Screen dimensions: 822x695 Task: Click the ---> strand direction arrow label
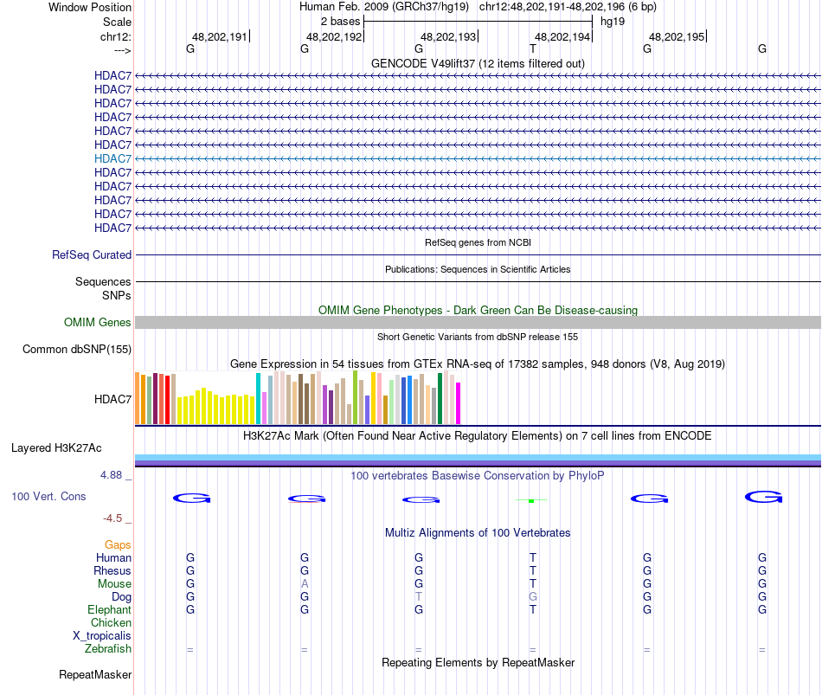click(123, 50)
